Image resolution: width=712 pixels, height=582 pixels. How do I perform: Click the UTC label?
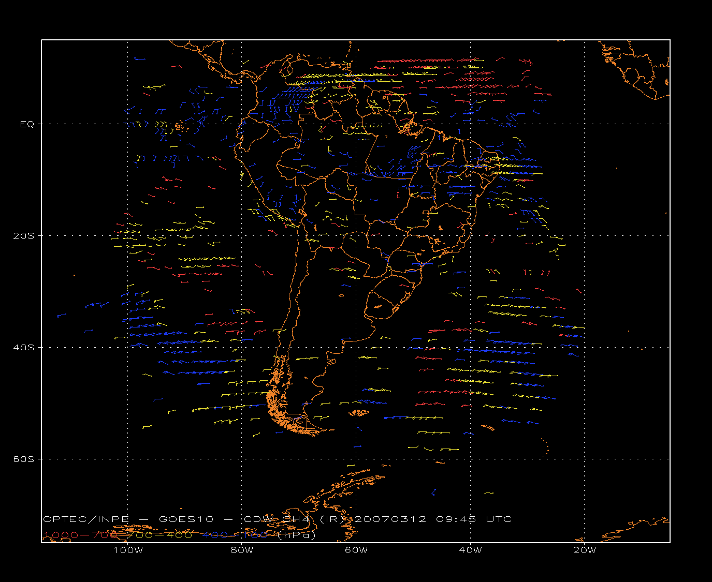(x=499, y=519)
